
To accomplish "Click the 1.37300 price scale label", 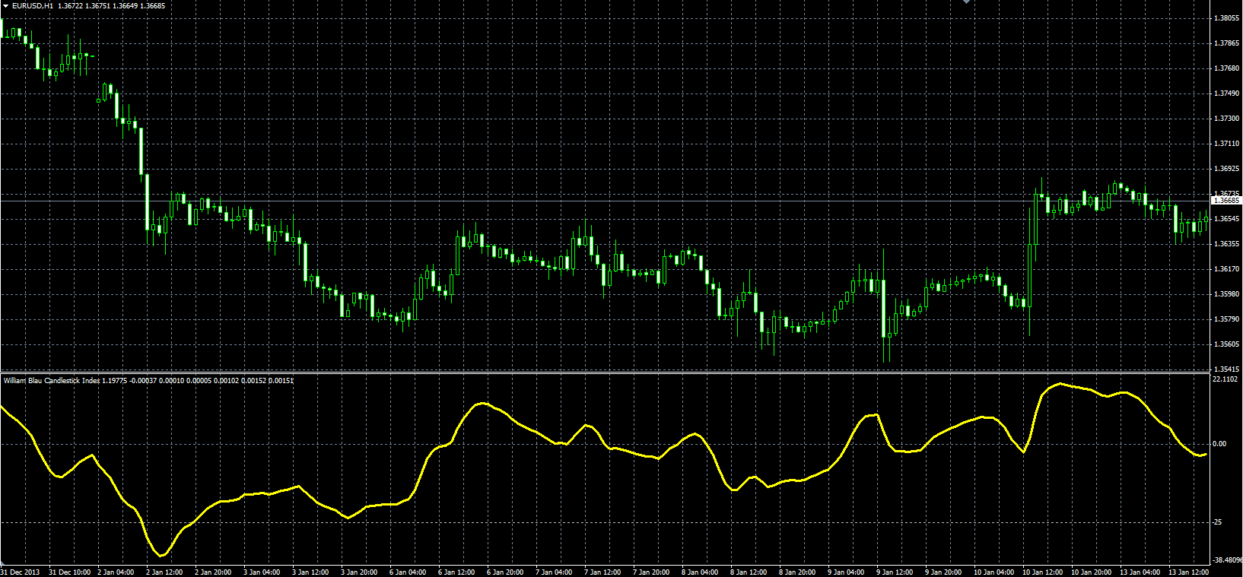I will pyautogui.click(x=1226, y=119).
